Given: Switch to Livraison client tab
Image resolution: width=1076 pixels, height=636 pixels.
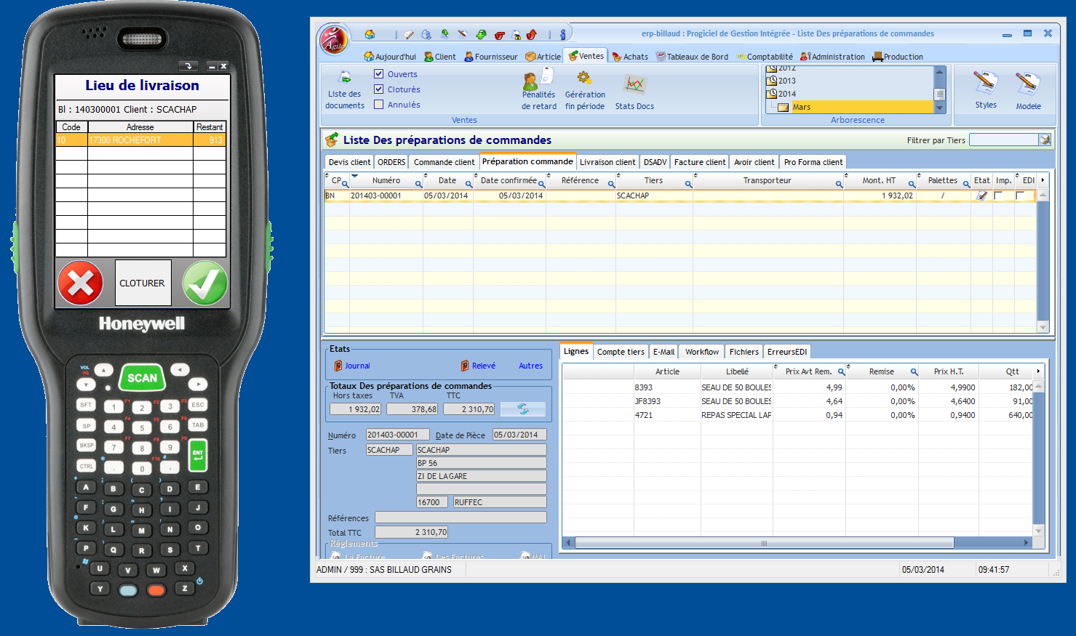Looking at the screenshot, I should pos(607,162).
